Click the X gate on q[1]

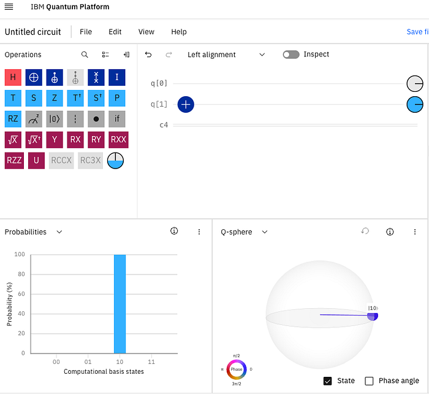(x=186, y=105)
